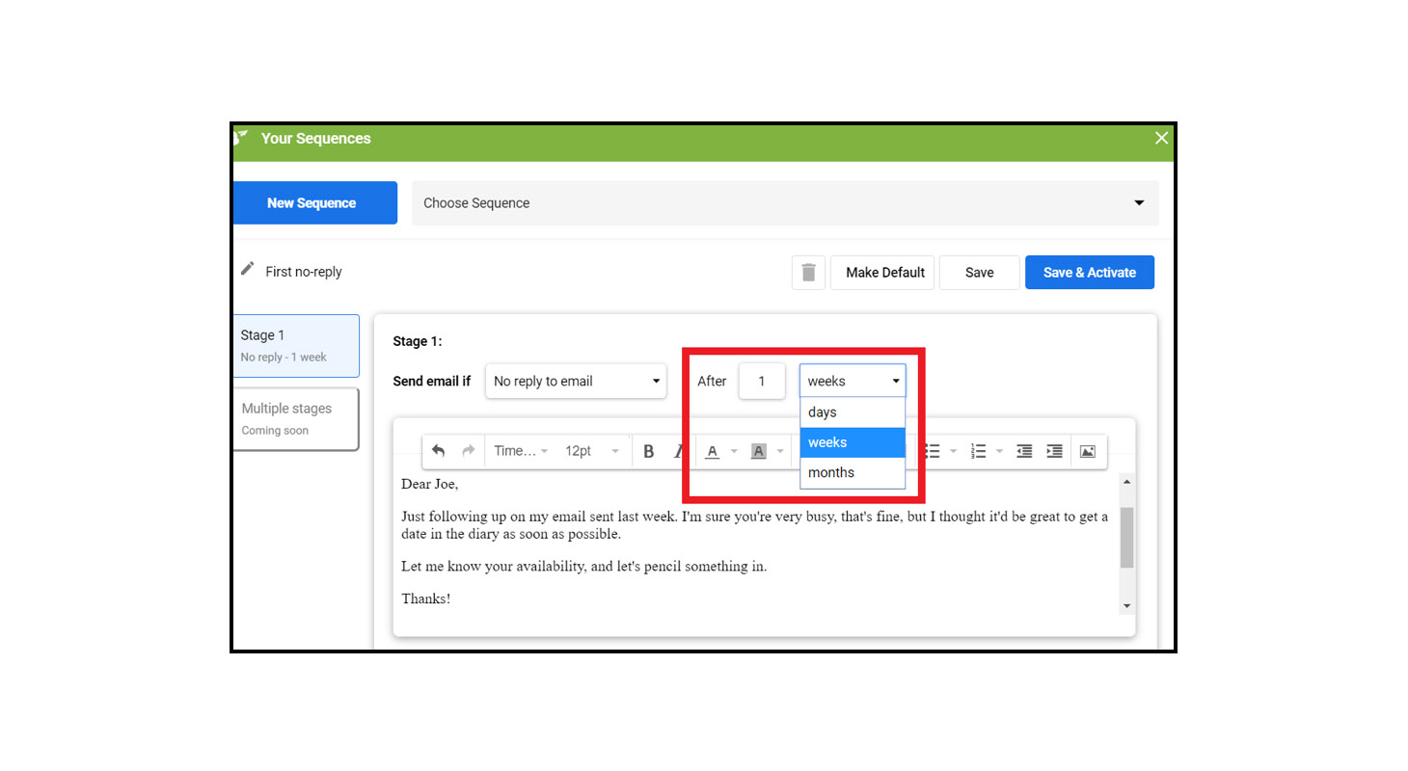This screenshot has width=1408, height=771.
Task: Delete the sequence with trash icon
Action: point(808,273)
